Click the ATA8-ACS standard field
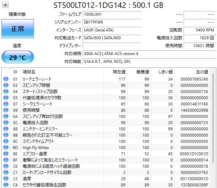Viewport: 217px width, 188px height. click(149, 54)
